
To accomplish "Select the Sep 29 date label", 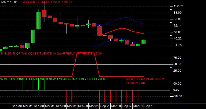I will click(x=105, y=106).
